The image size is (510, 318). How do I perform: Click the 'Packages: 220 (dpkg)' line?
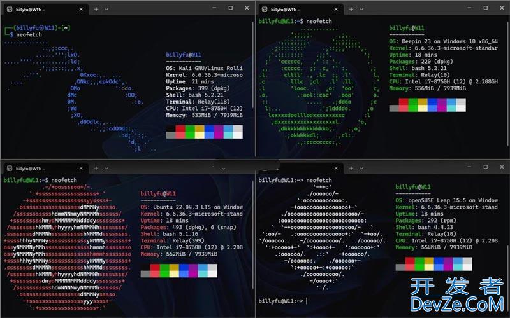421,61
